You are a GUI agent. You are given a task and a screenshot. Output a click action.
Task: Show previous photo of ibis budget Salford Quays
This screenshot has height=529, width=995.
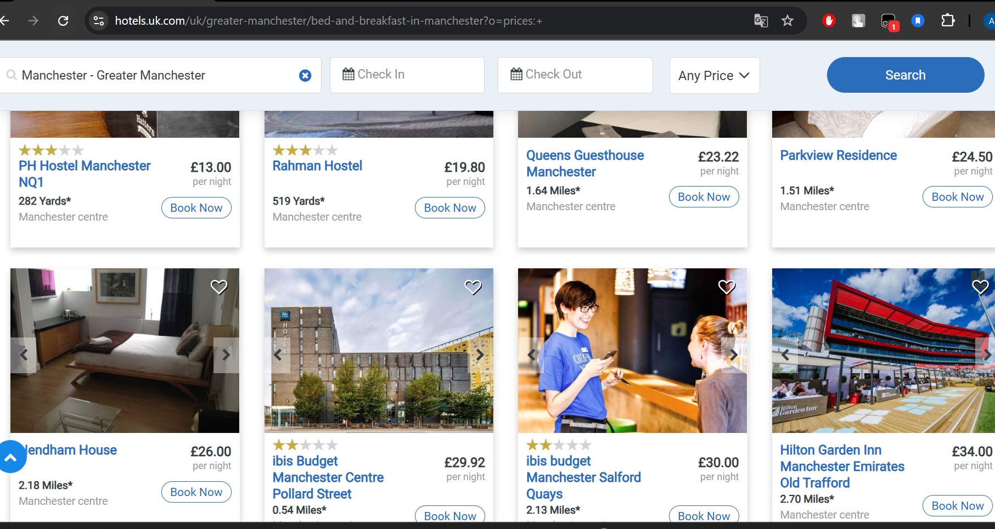pyautogui.click(x=531, y=355)
